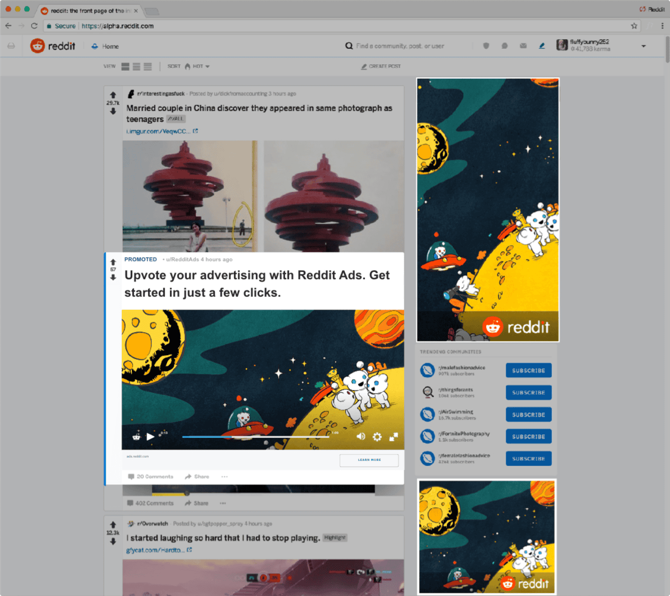Viewport: 670px width, 596px height.
Task: Open chat via the speech bubble icon
Action: point(504,46)
